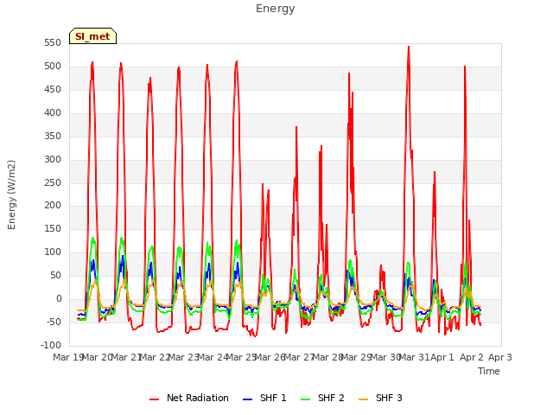Click the 150 y-axis tick label
This screenshot has width=553, height=415.
tap(53, 228)
